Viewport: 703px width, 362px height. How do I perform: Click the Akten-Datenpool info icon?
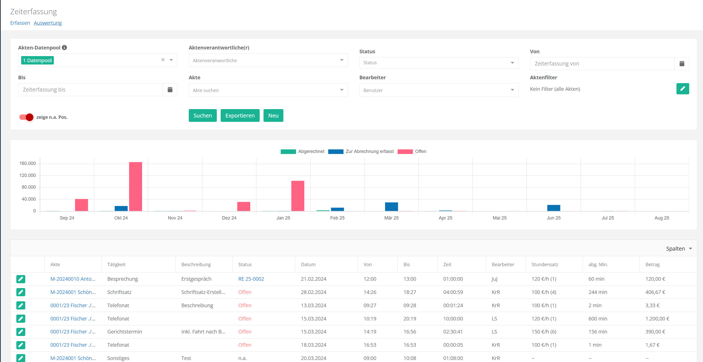click(64, 47)
